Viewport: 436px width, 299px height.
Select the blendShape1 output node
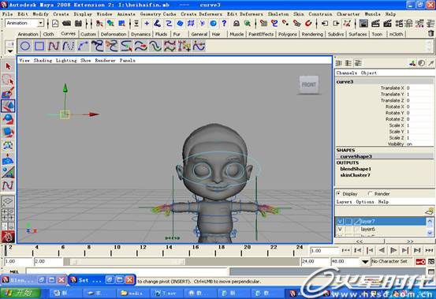(x=356, y=169)
